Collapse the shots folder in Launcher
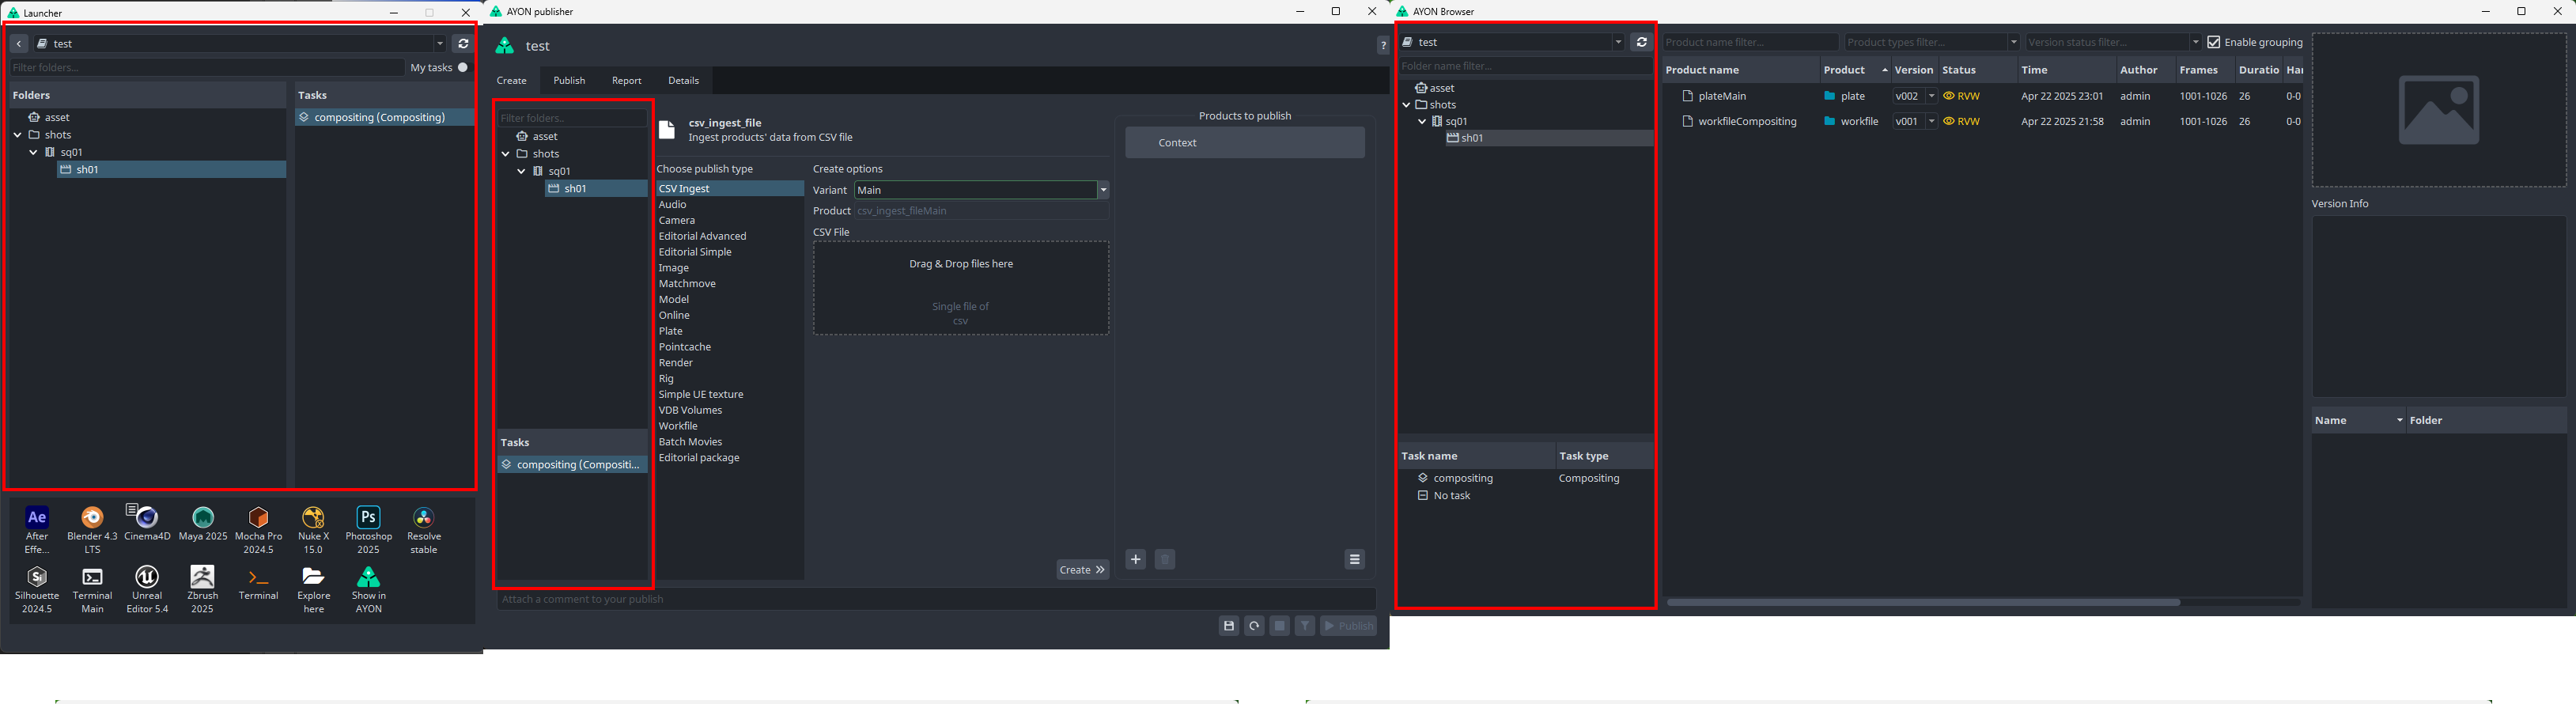 18,135
